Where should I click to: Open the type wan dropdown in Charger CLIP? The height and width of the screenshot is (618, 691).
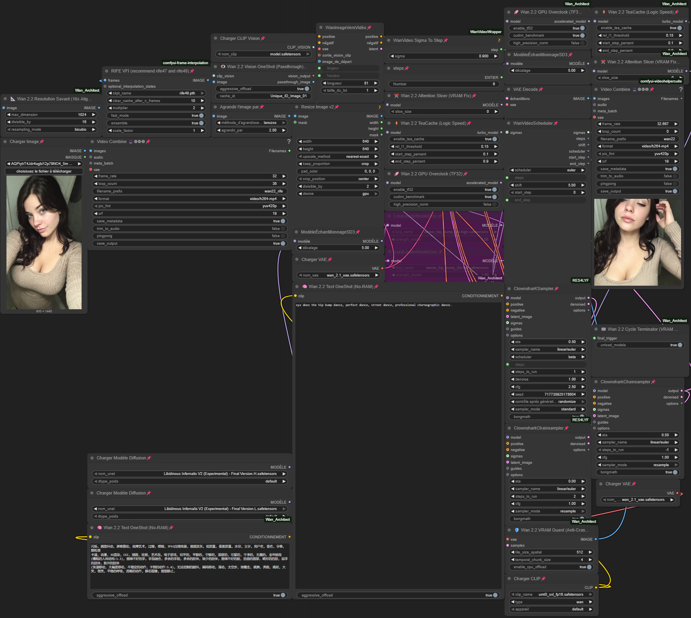click(x=551, y=602)
